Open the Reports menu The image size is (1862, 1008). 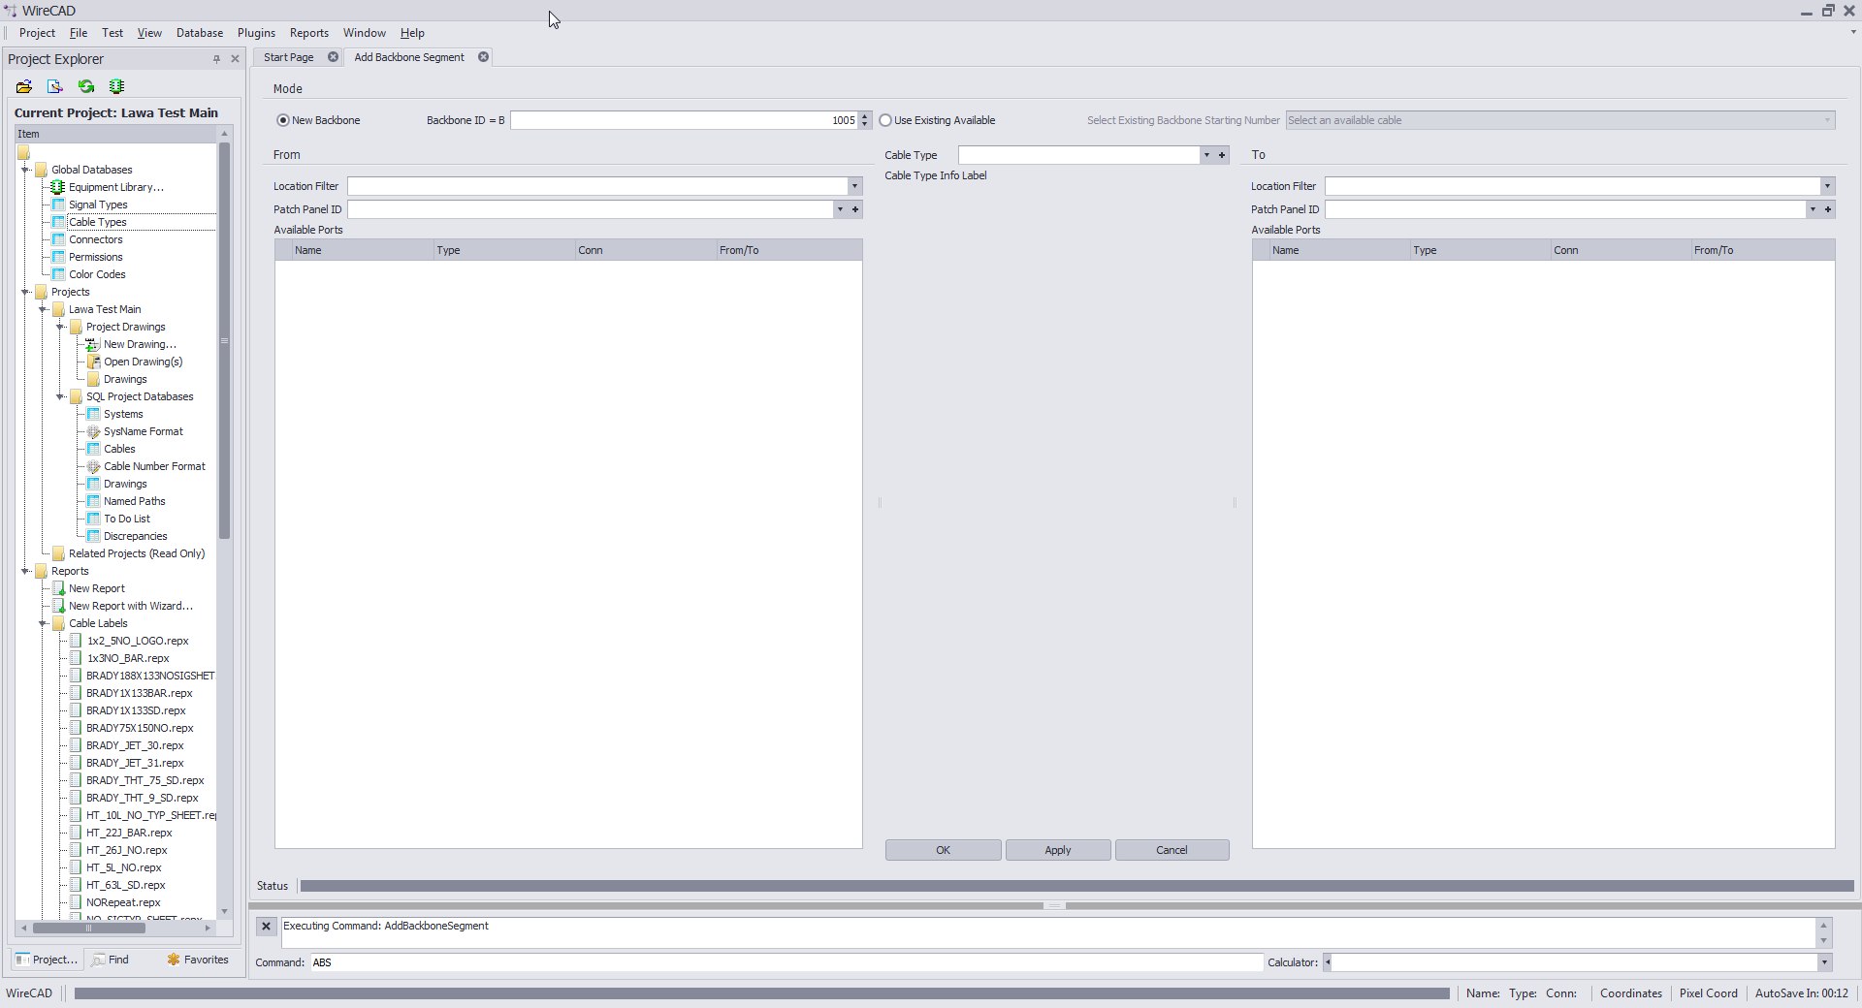(x=309, y=33)
